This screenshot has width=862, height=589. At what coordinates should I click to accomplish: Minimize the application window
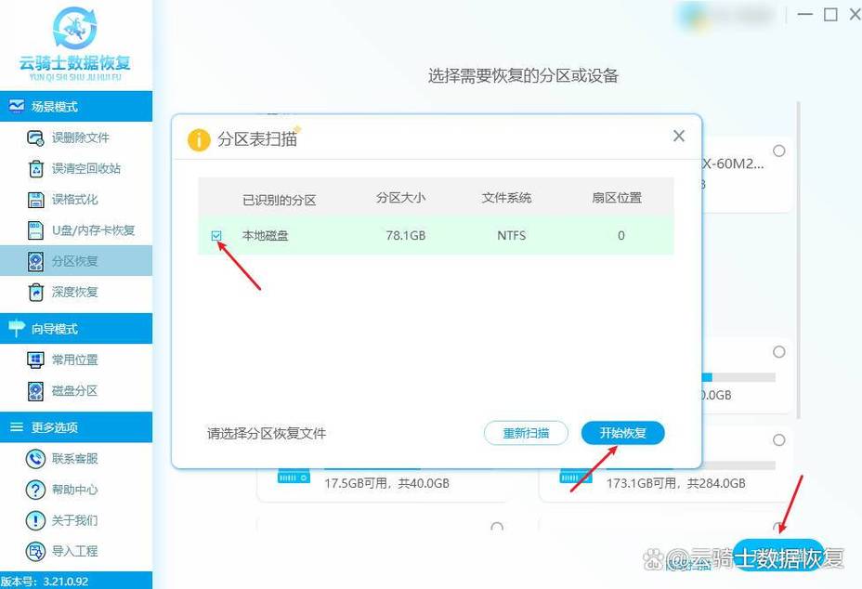point(805,14)
